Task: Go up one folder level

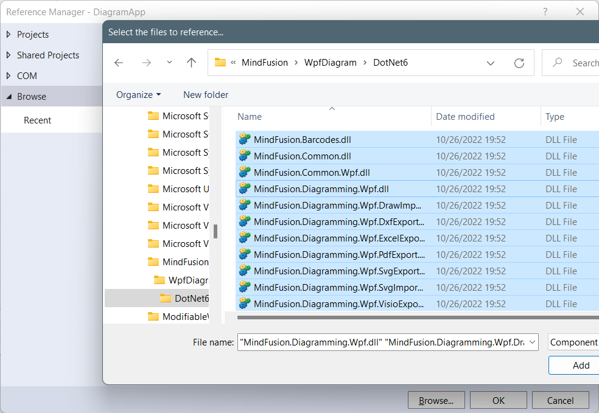Action: (191, 63)
